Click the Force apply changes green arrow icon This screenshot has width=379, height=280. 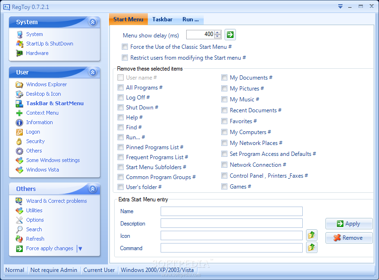click(19, 249)
